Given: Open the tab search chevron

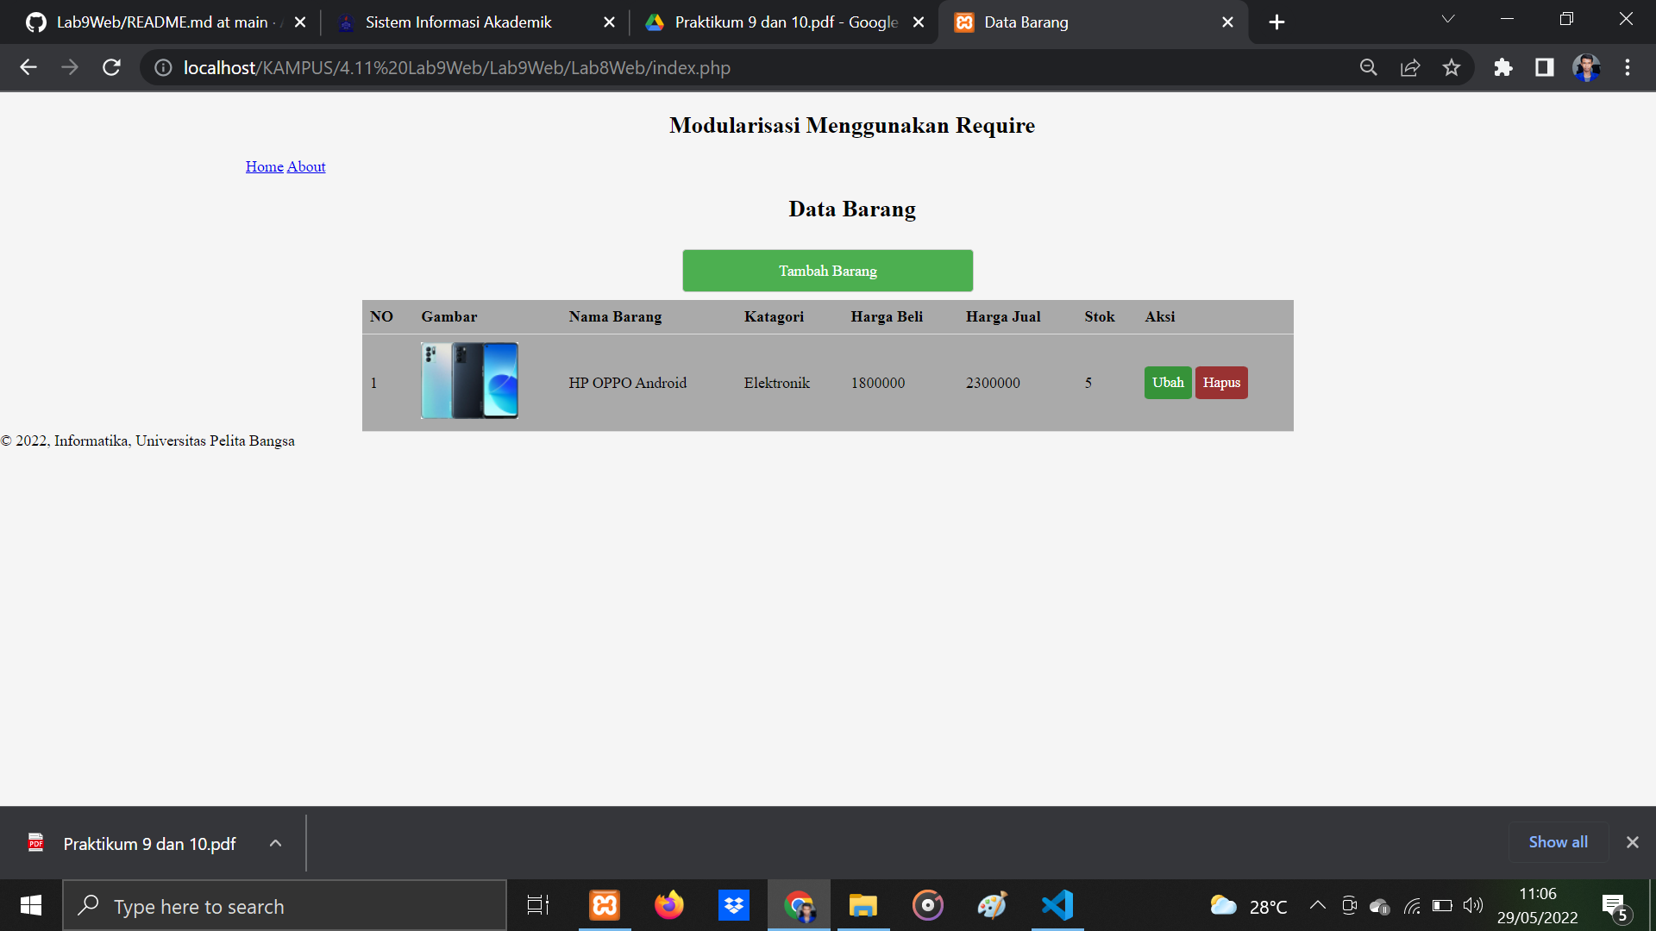Looking at the screenshot, I should 1447,19.
